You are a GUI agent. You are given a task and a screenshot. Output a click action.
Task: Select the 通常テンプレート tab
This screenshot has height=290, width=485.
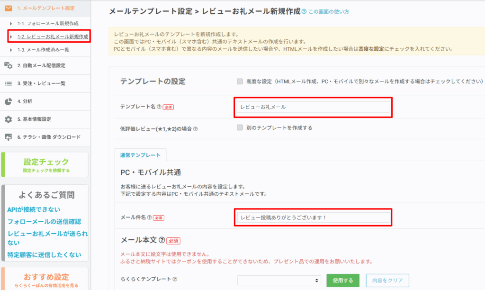pyautogui.click(x=140, y=155)
